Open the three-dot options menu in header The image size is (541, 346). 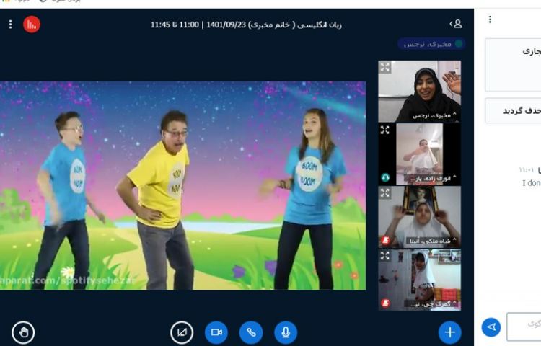10,25
